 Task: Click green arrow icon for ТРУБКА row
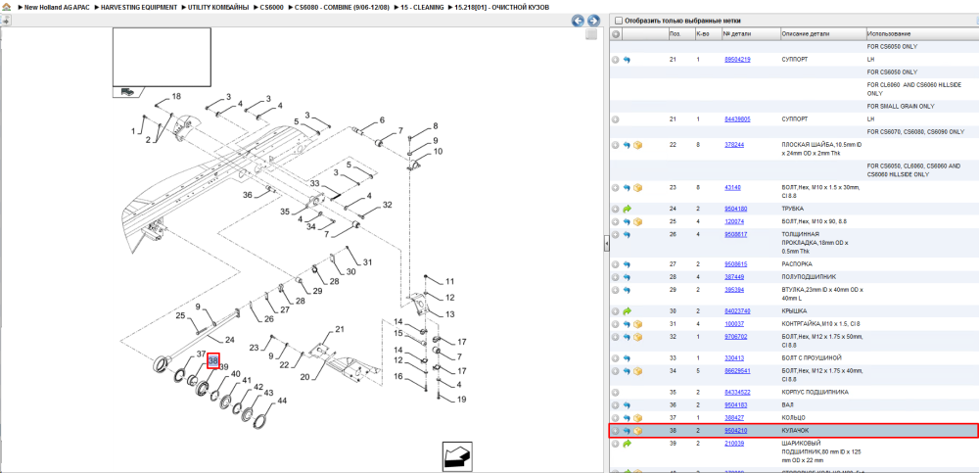click(x=627, y=209)
